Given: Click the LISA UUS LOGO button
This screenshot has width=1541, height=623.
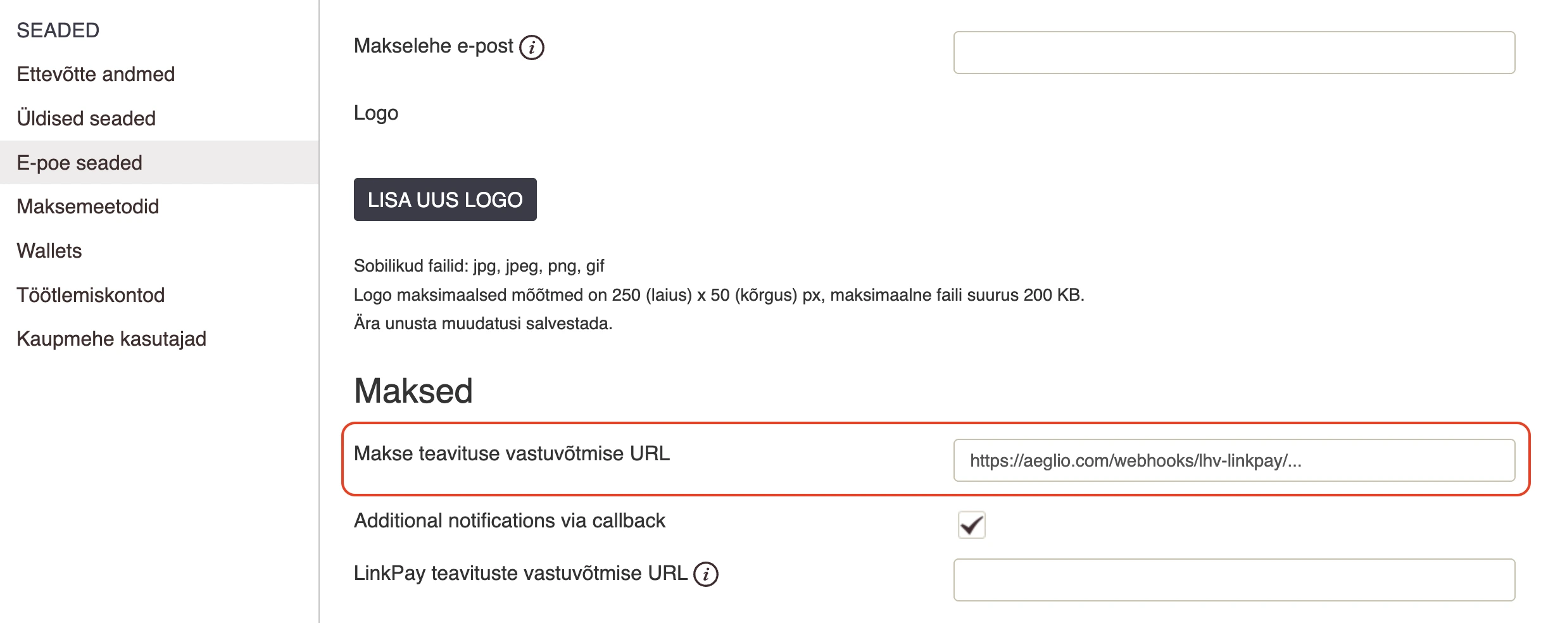Looking at the screenshot, I should tap(445, 199).
